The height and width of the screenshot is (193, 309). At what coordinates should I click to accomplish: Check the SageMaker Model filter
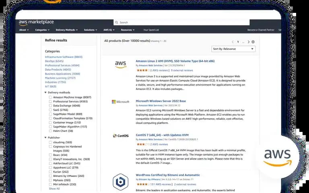click(x=50, y=114)
